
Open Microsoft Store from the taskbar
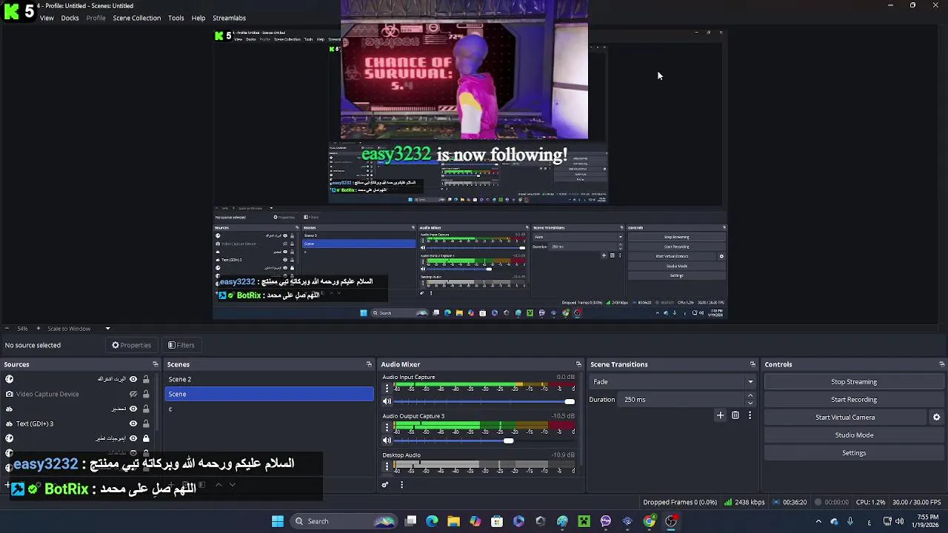(497, 521)
